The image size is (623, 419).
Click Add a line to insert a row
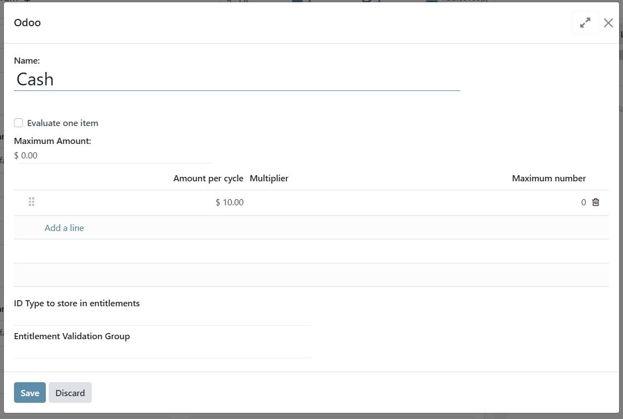click(64, 228)
